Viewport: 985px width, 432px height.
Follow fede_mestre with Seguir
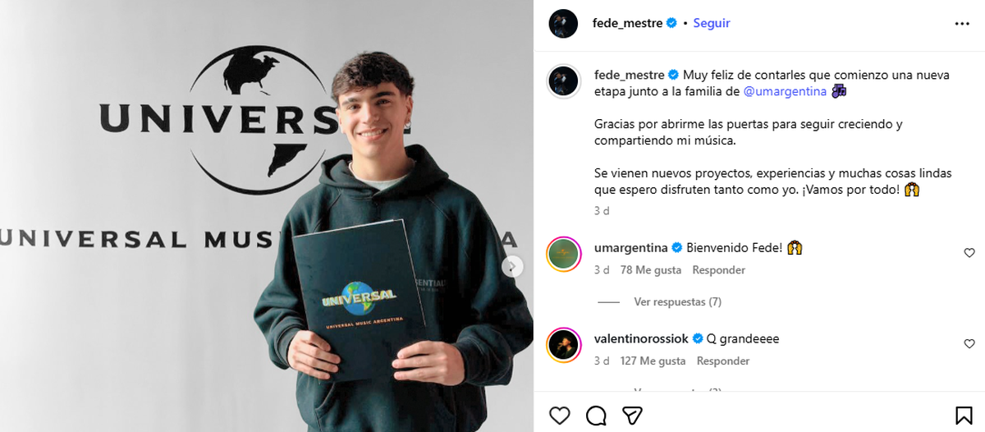point(712,23)
